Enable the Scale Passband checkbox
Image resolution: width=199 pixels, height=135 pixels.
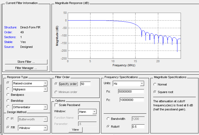56,105
